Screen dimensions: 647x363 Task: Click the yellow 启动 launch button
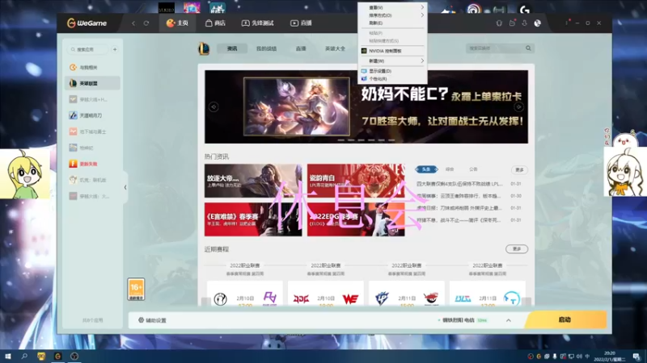click(x=565, y=319)
